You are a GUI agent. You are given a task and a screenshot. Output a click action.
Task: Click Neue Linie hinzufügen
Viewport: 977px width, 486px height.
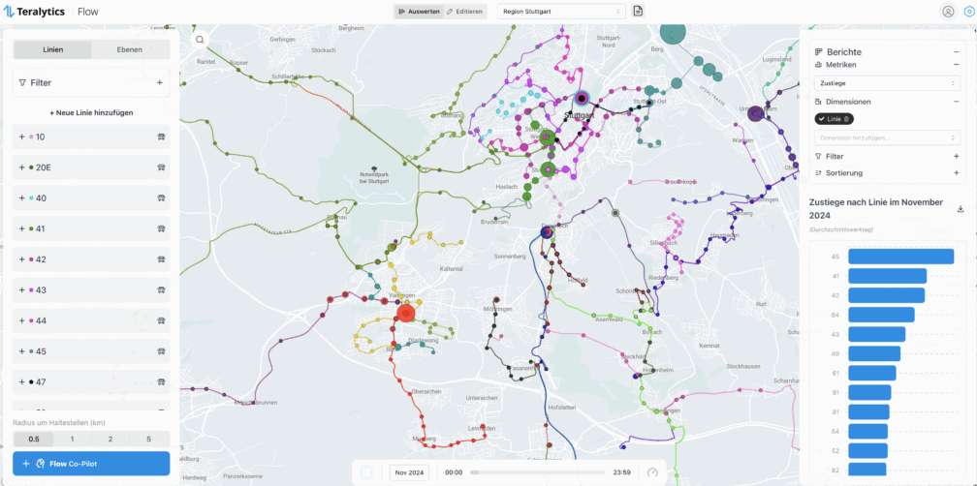91,112
